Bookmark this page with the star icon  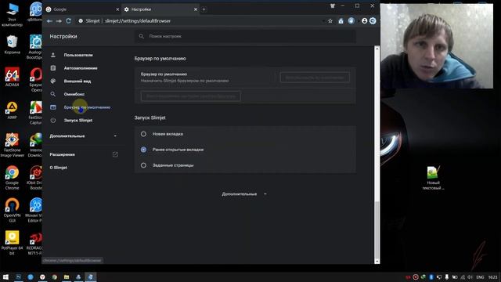tap(330, 21)
